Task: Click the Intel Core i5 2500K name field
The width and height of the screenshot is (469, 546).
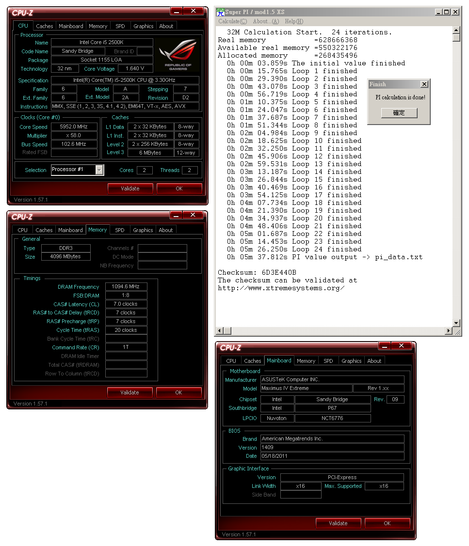Action: coord(102,43)
